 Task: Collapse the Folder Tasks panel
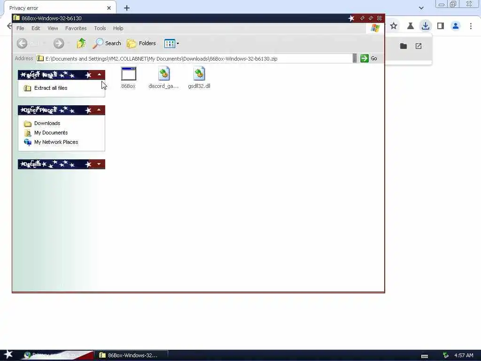[x=99, y=75]
